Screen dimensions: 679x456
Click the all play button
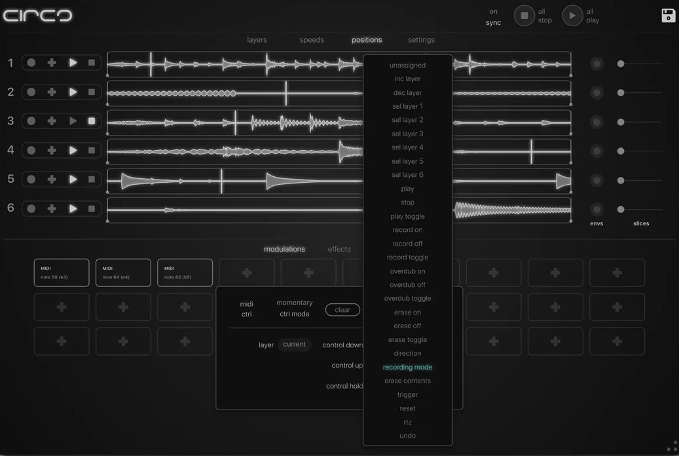[x=572, y=16]
